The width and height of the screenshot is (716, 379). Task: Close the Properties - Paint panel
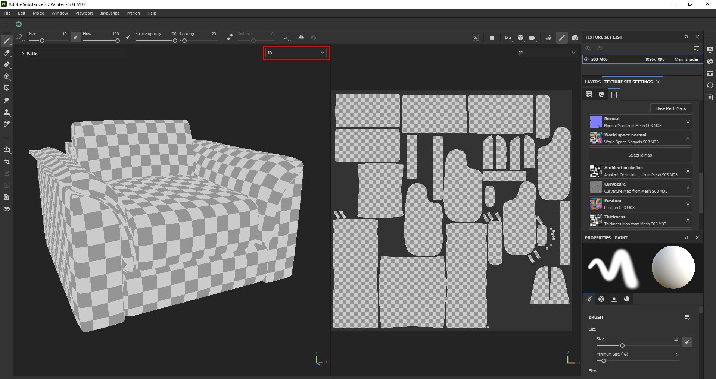point(697,237)
